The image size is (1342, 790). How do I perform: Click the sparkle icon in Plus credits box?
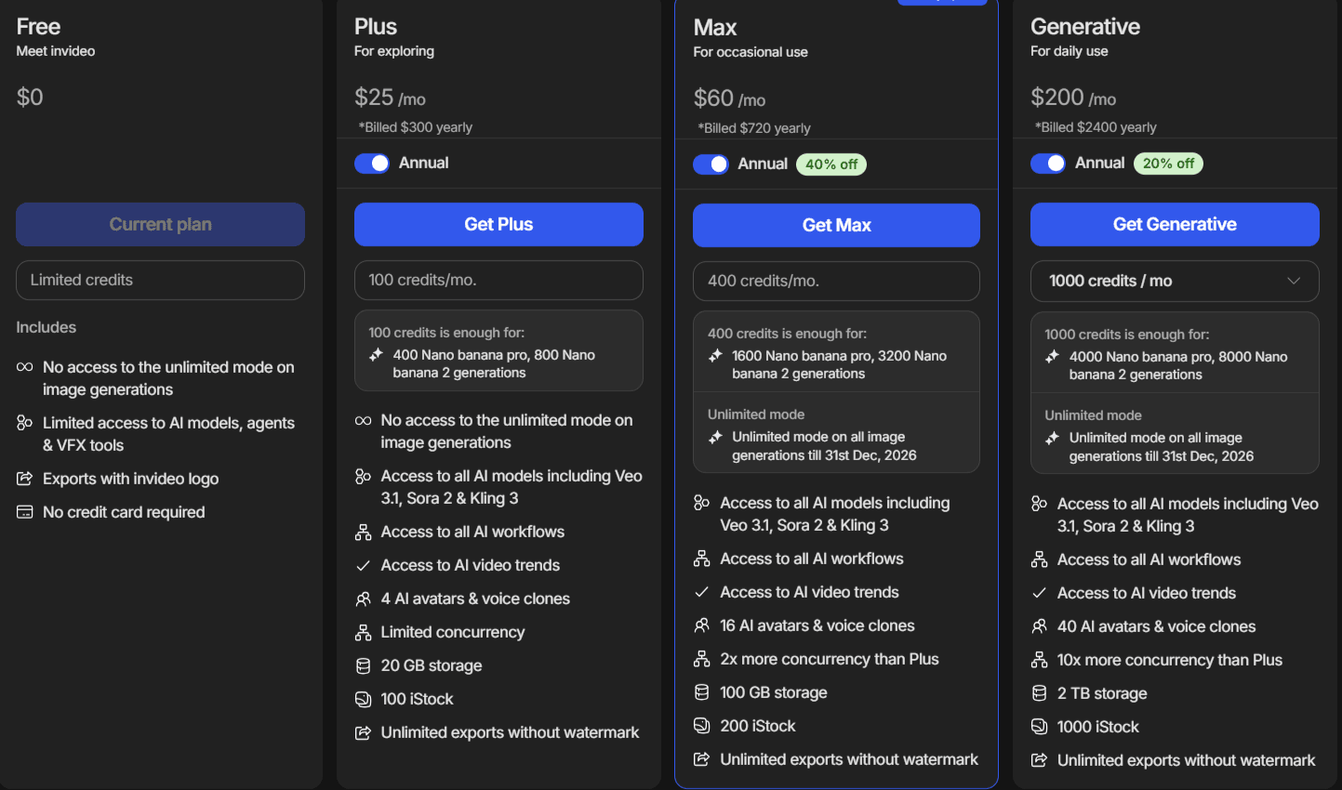(x=377, y=355)
